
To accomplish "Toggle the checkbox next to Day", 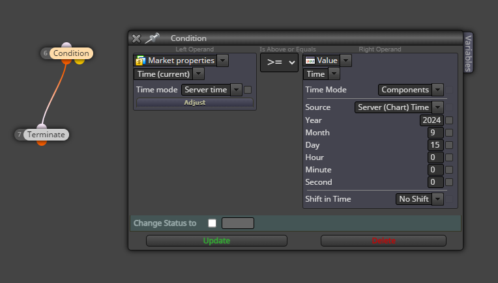I will click(x=449, y=145).
